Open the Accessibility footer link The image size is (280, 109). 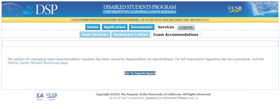[136, 98]
